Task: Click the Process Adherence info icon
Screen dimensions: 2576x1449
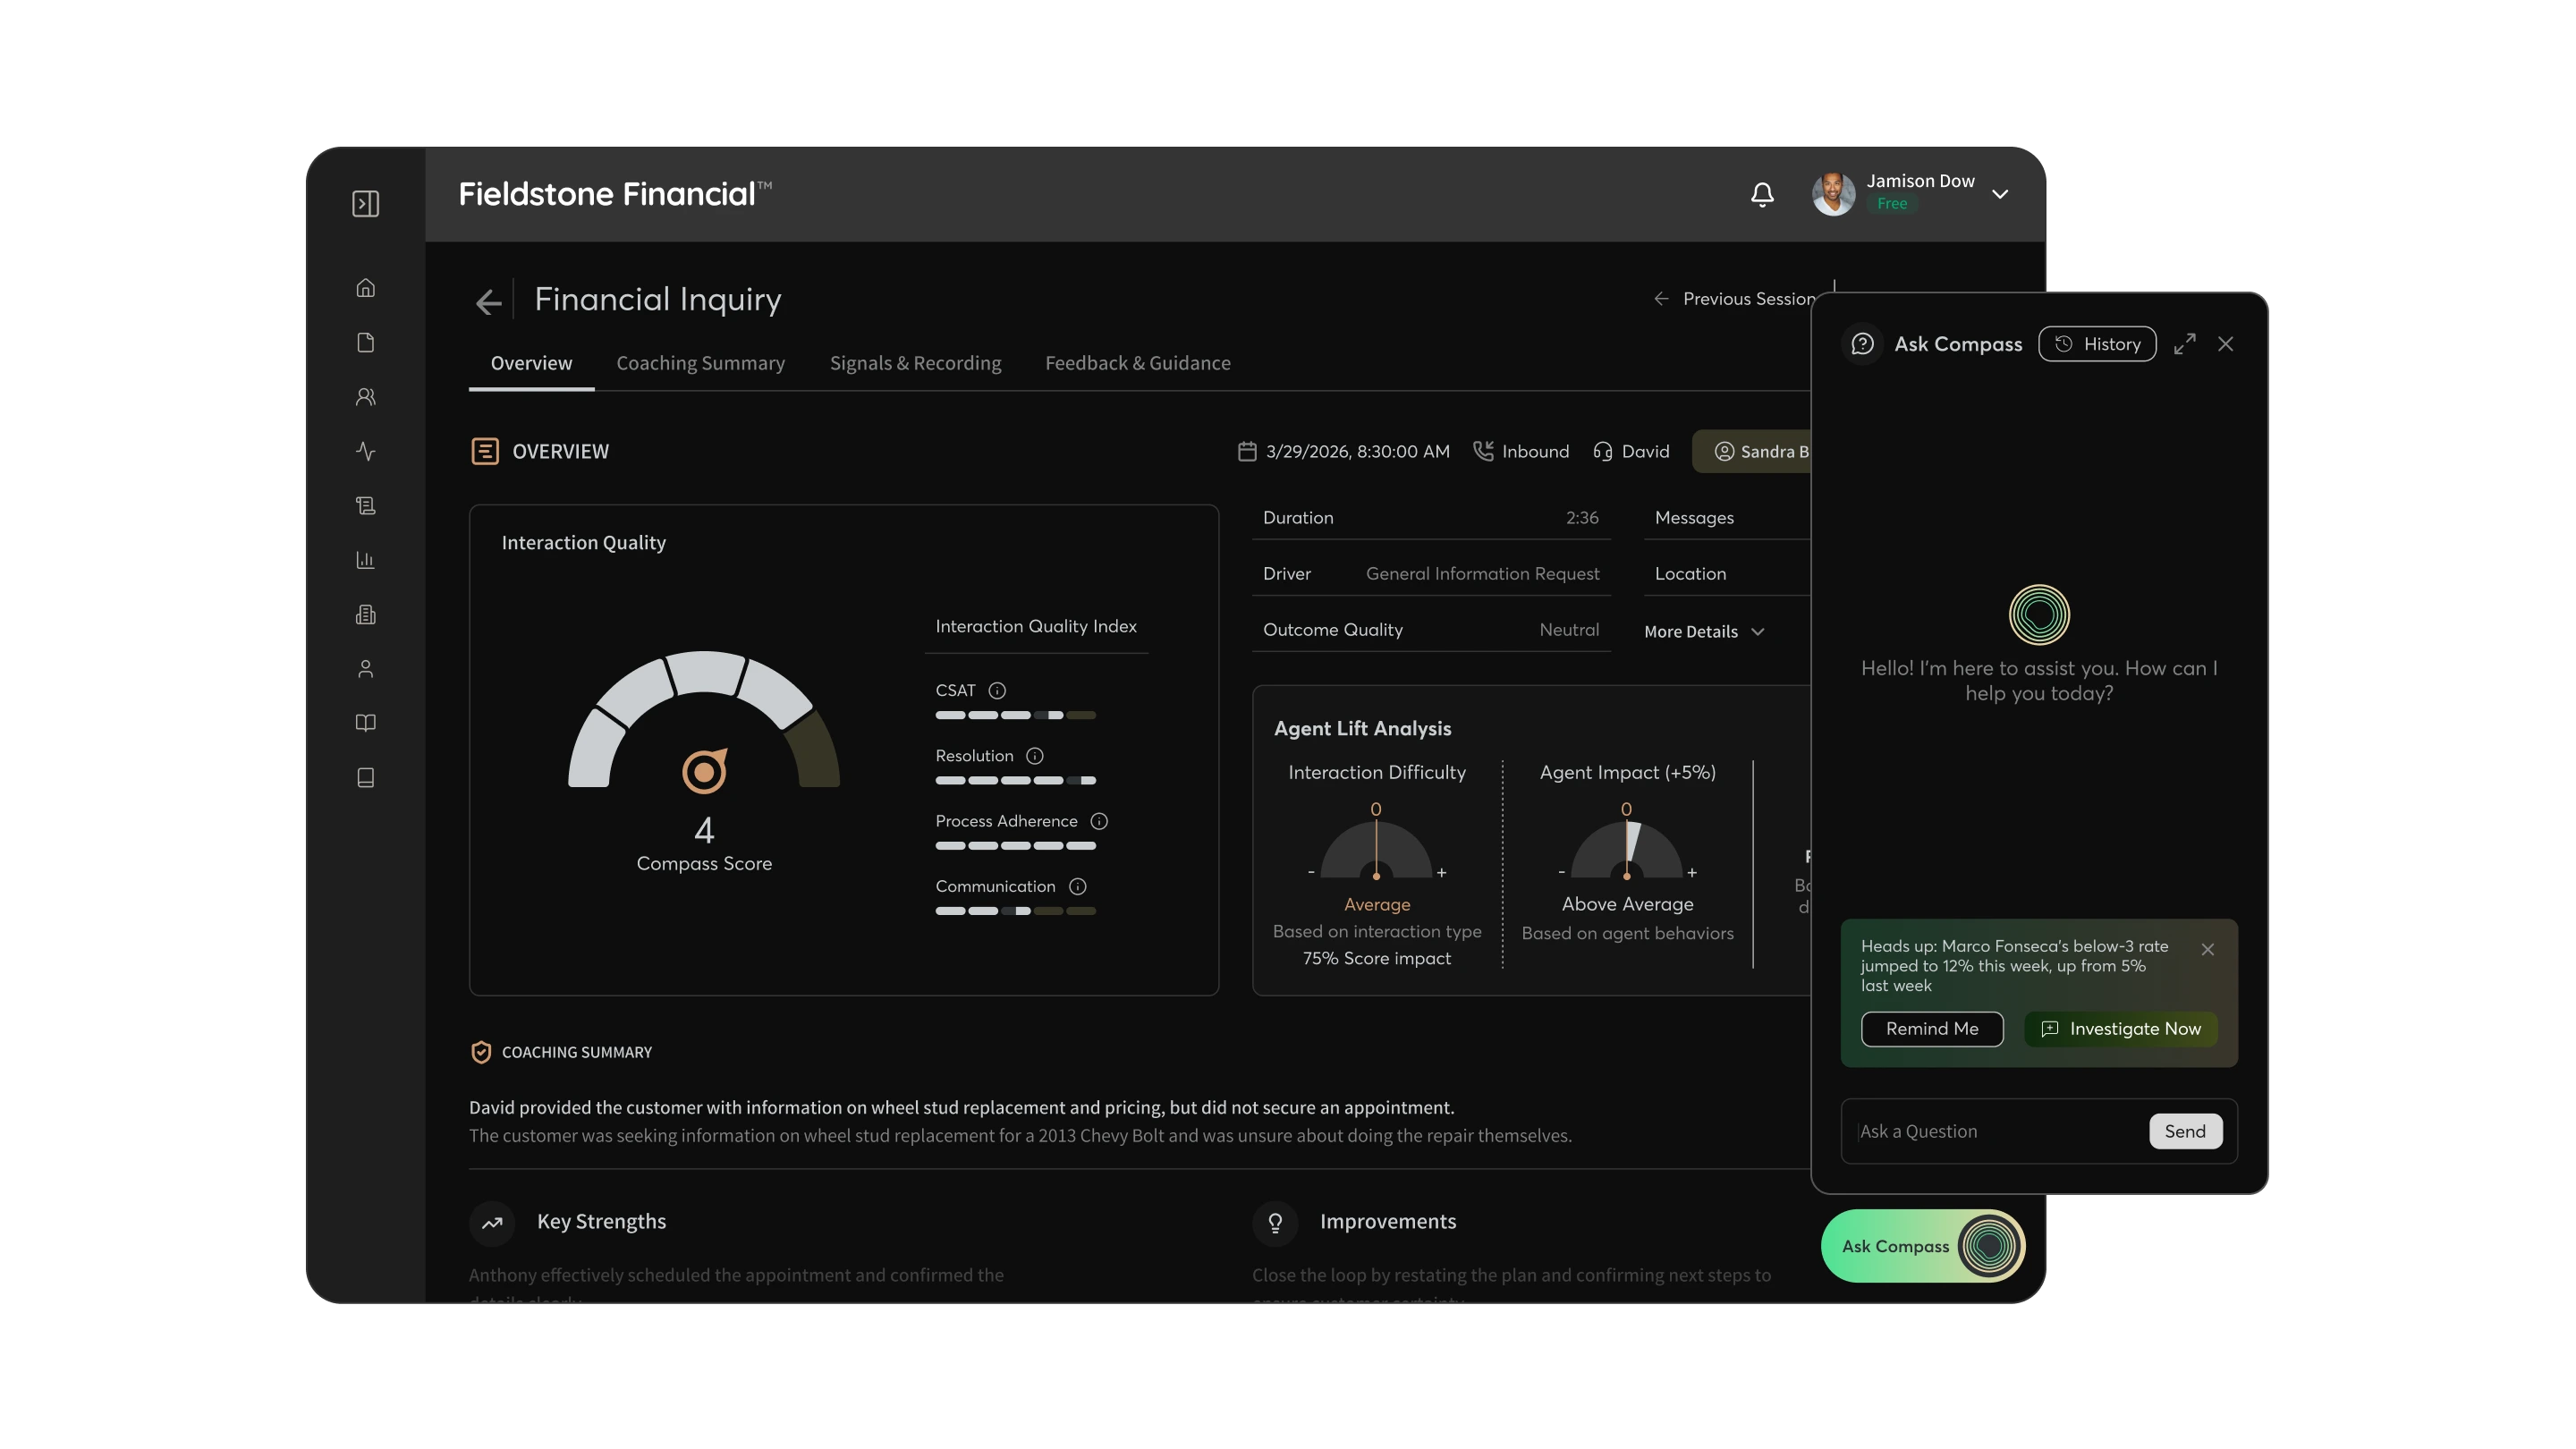Action: [x=1099, y=821]
